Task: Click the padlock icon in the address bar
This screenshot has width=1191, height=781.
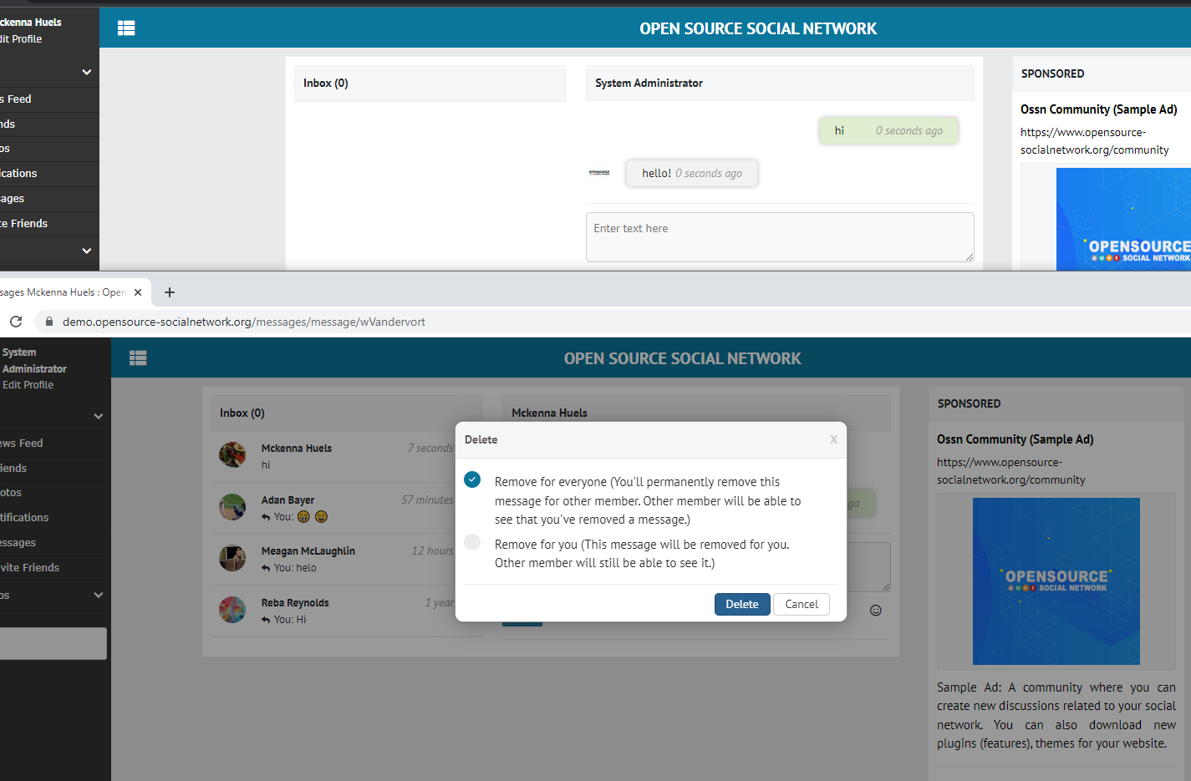Action: coord(48,321)
